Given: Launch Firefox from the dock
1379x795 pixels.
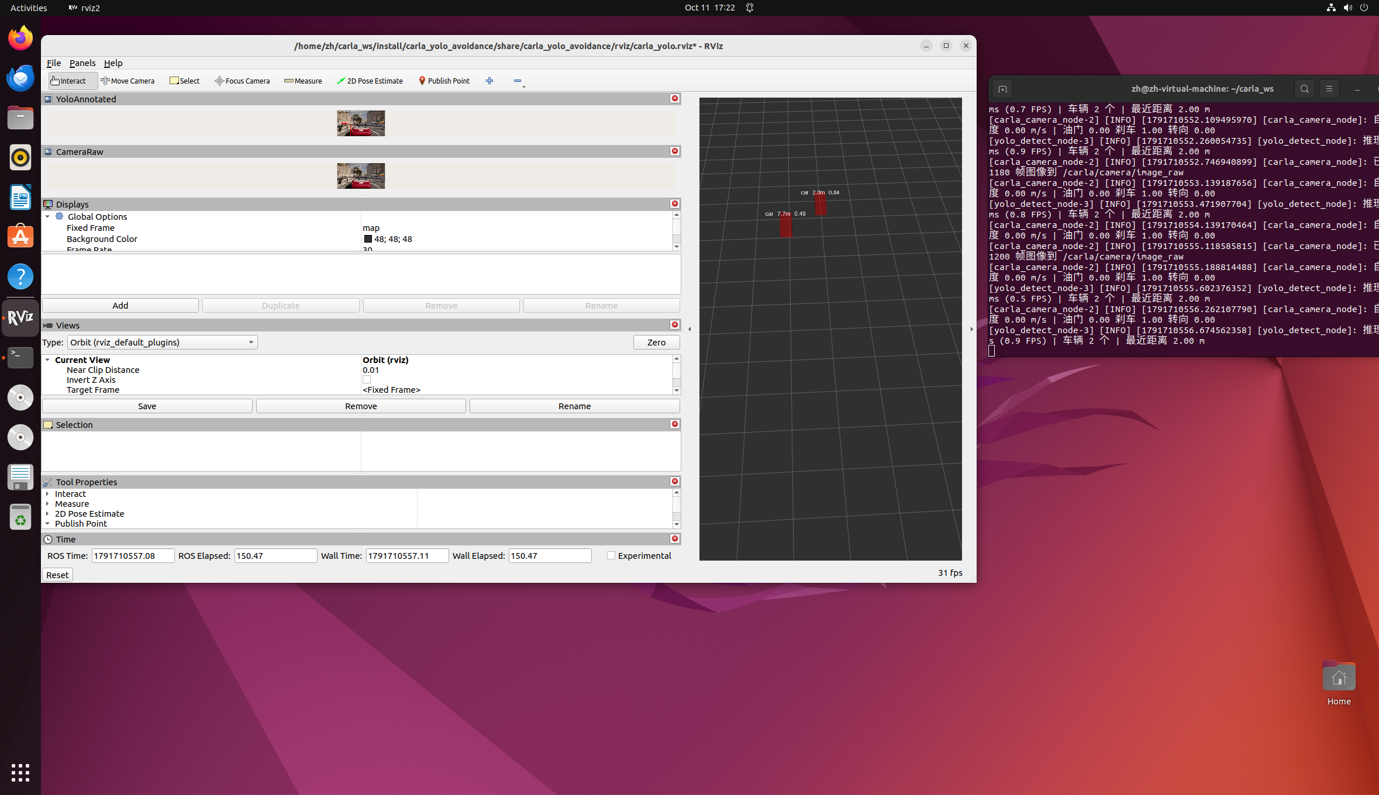Looking at the screenshot, I should click(x=20, y=39).
